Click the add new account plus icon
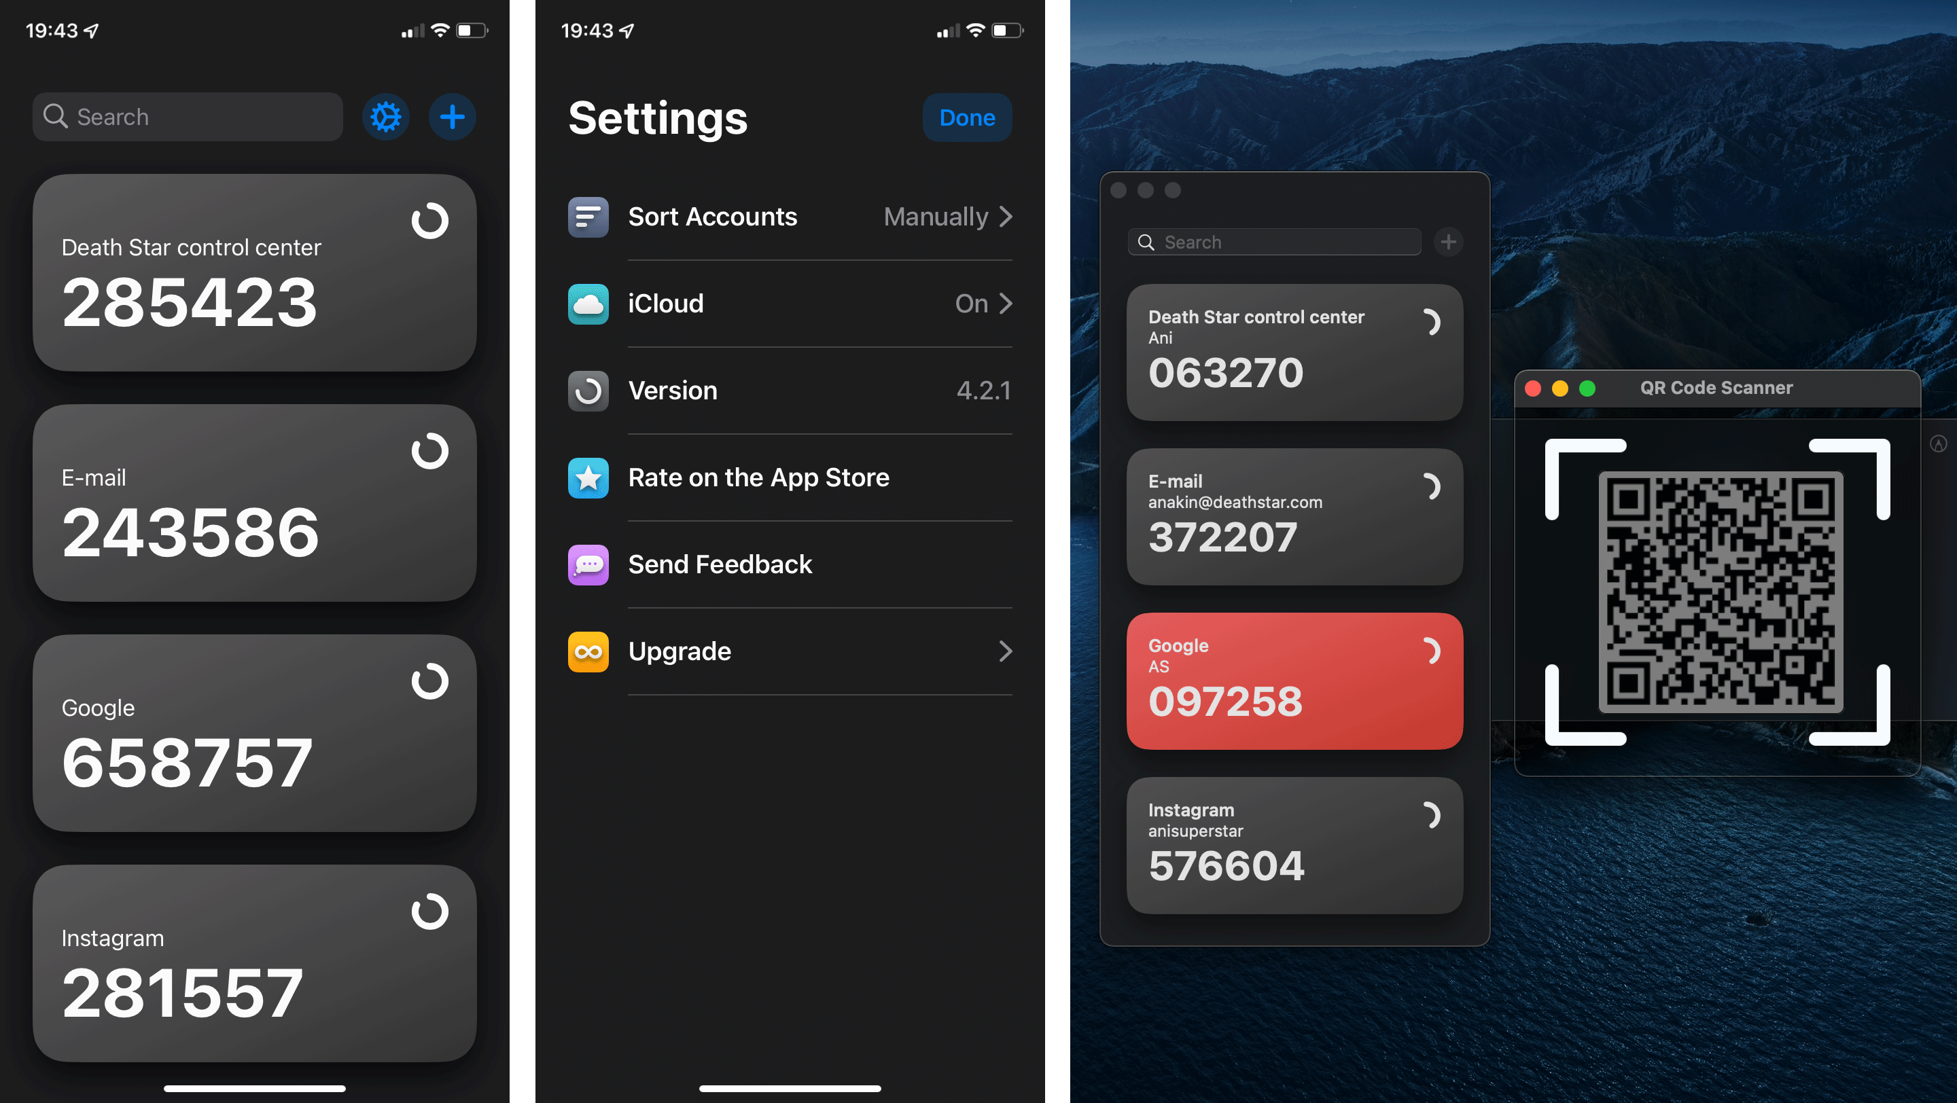The width and height of the screenshot is (1957, 1103). coord(453,117)
